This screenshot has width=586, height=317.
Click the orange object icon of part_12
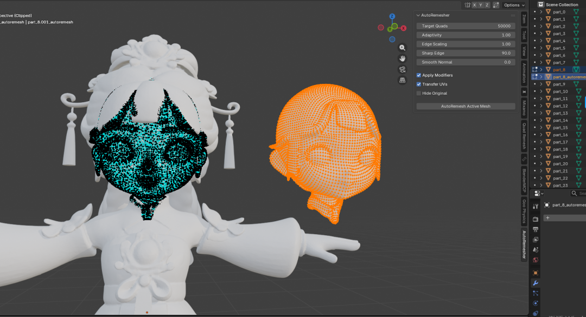pos(548,106)
